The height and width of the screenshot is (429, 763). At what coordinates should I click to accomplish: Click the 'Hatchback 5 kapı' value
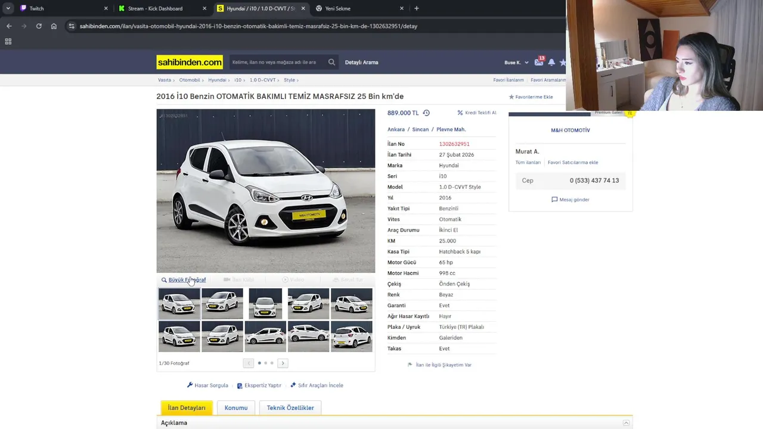coord(460,251)
